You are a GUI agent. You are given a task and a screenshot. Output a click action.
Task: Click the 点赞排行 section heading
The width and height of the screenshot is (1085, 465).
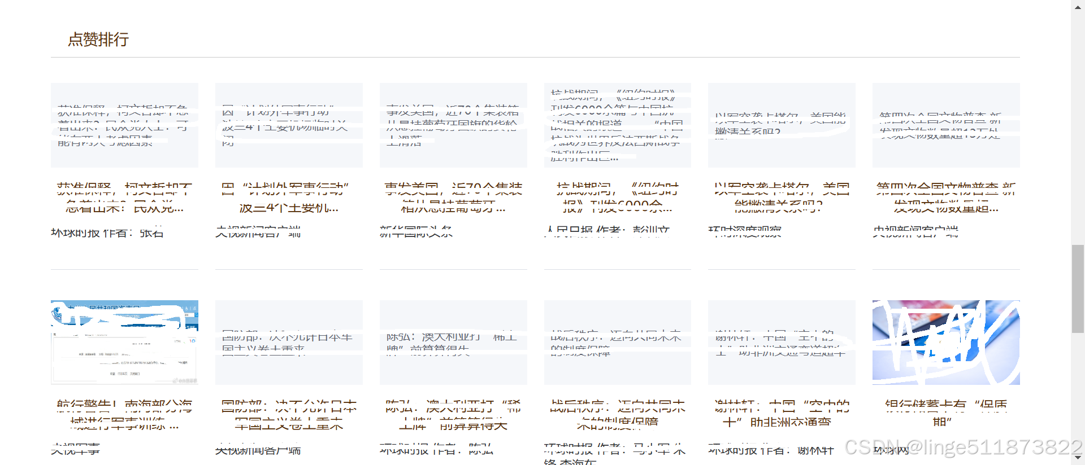[x=98, y=40]
